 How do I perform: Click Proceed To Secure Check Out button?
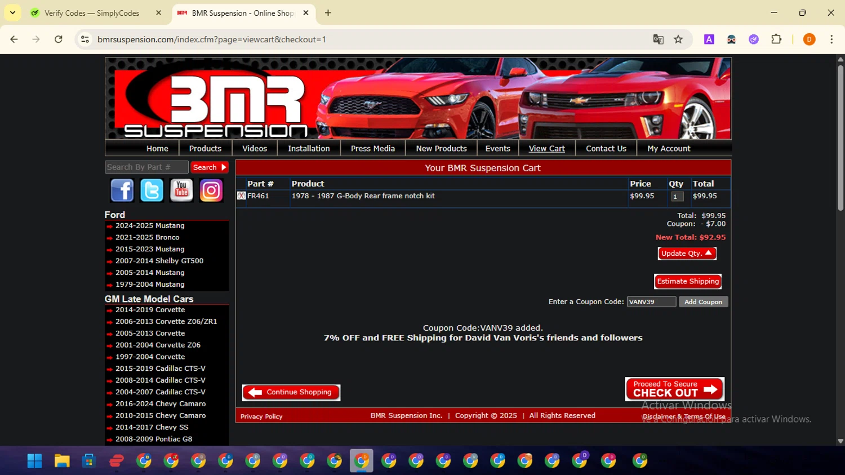674,389
